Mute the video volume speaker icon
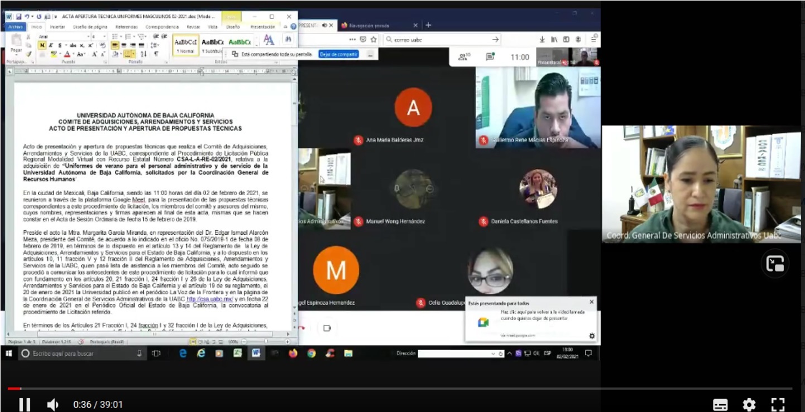This screenshot has width=805, height=412. 52,405
